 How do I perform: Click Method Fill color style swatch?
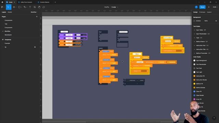(194, 84)
